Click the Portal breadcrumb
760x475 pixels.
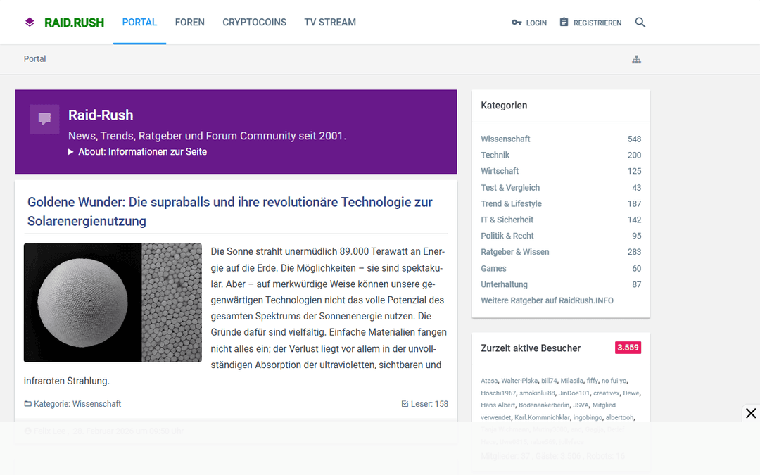[x=35, y=58]
